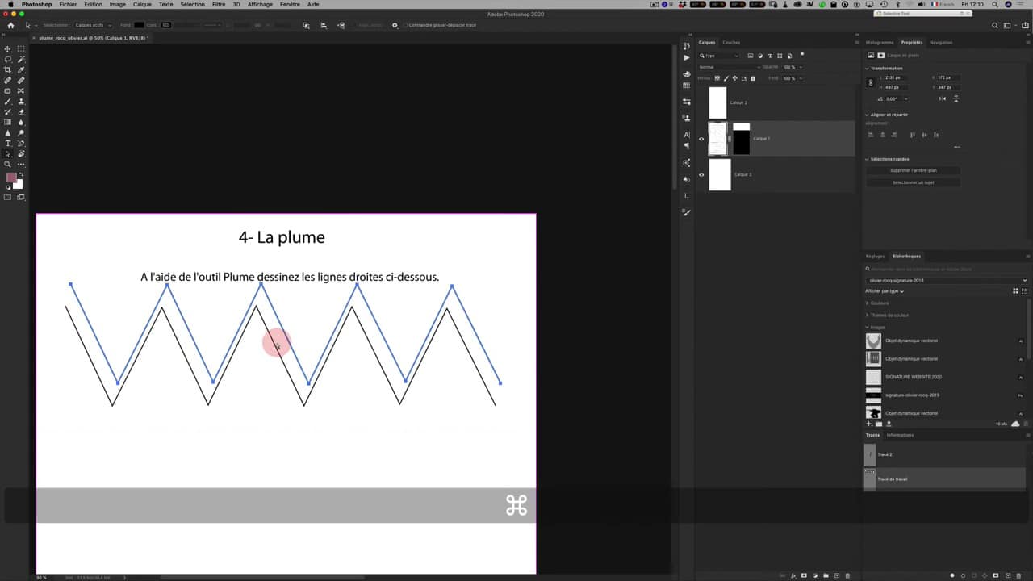Switch libraries to list view
The width and height of the screenshot is (1033, 581).
1025,290
